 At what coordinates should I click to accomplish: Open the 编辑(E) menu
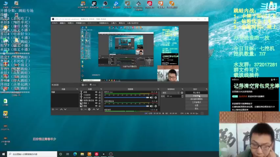click(x=63, y=23)
